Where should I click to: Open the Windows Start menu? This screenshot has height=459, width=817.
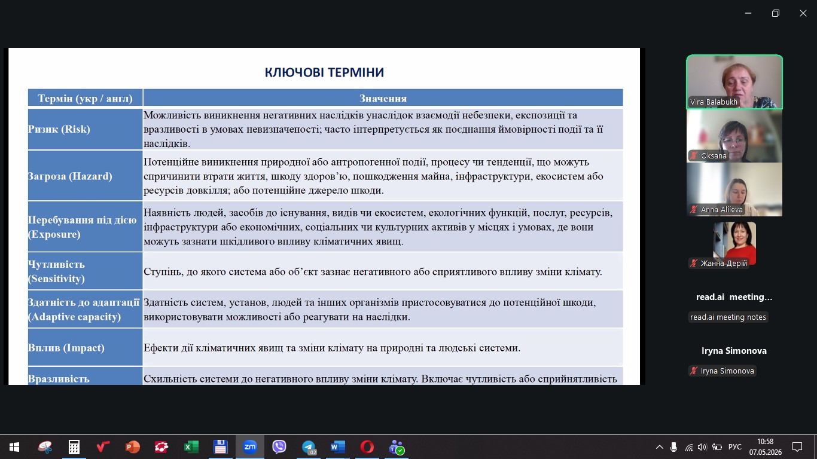(x=14, y=447)
